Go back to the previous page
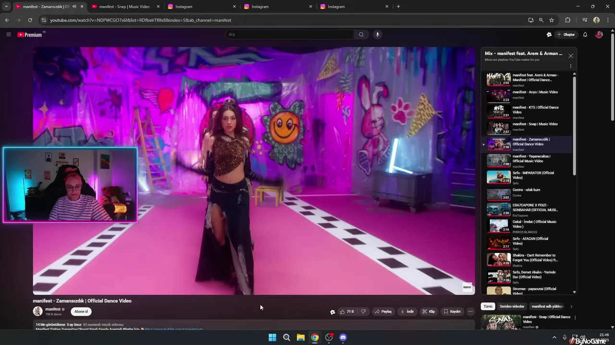 7,20
